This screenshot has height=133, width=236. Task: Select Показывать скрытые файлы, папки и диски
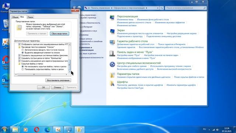click(22, 69)
